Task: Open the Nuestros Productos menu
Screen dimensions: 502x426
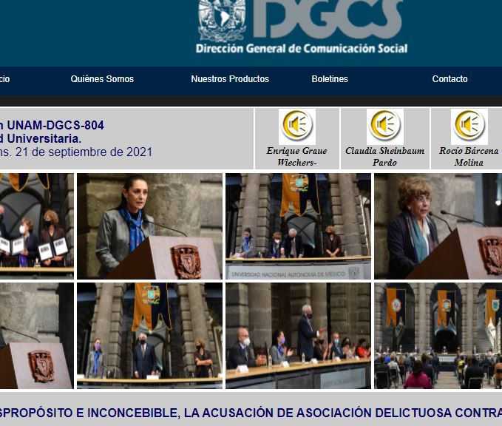Action: pos(230,79)
